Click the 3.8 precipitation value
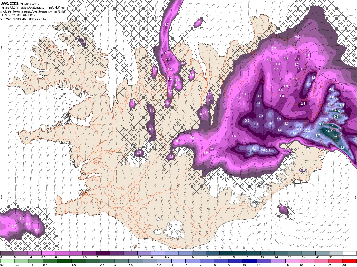 click(x=270, y=114)
